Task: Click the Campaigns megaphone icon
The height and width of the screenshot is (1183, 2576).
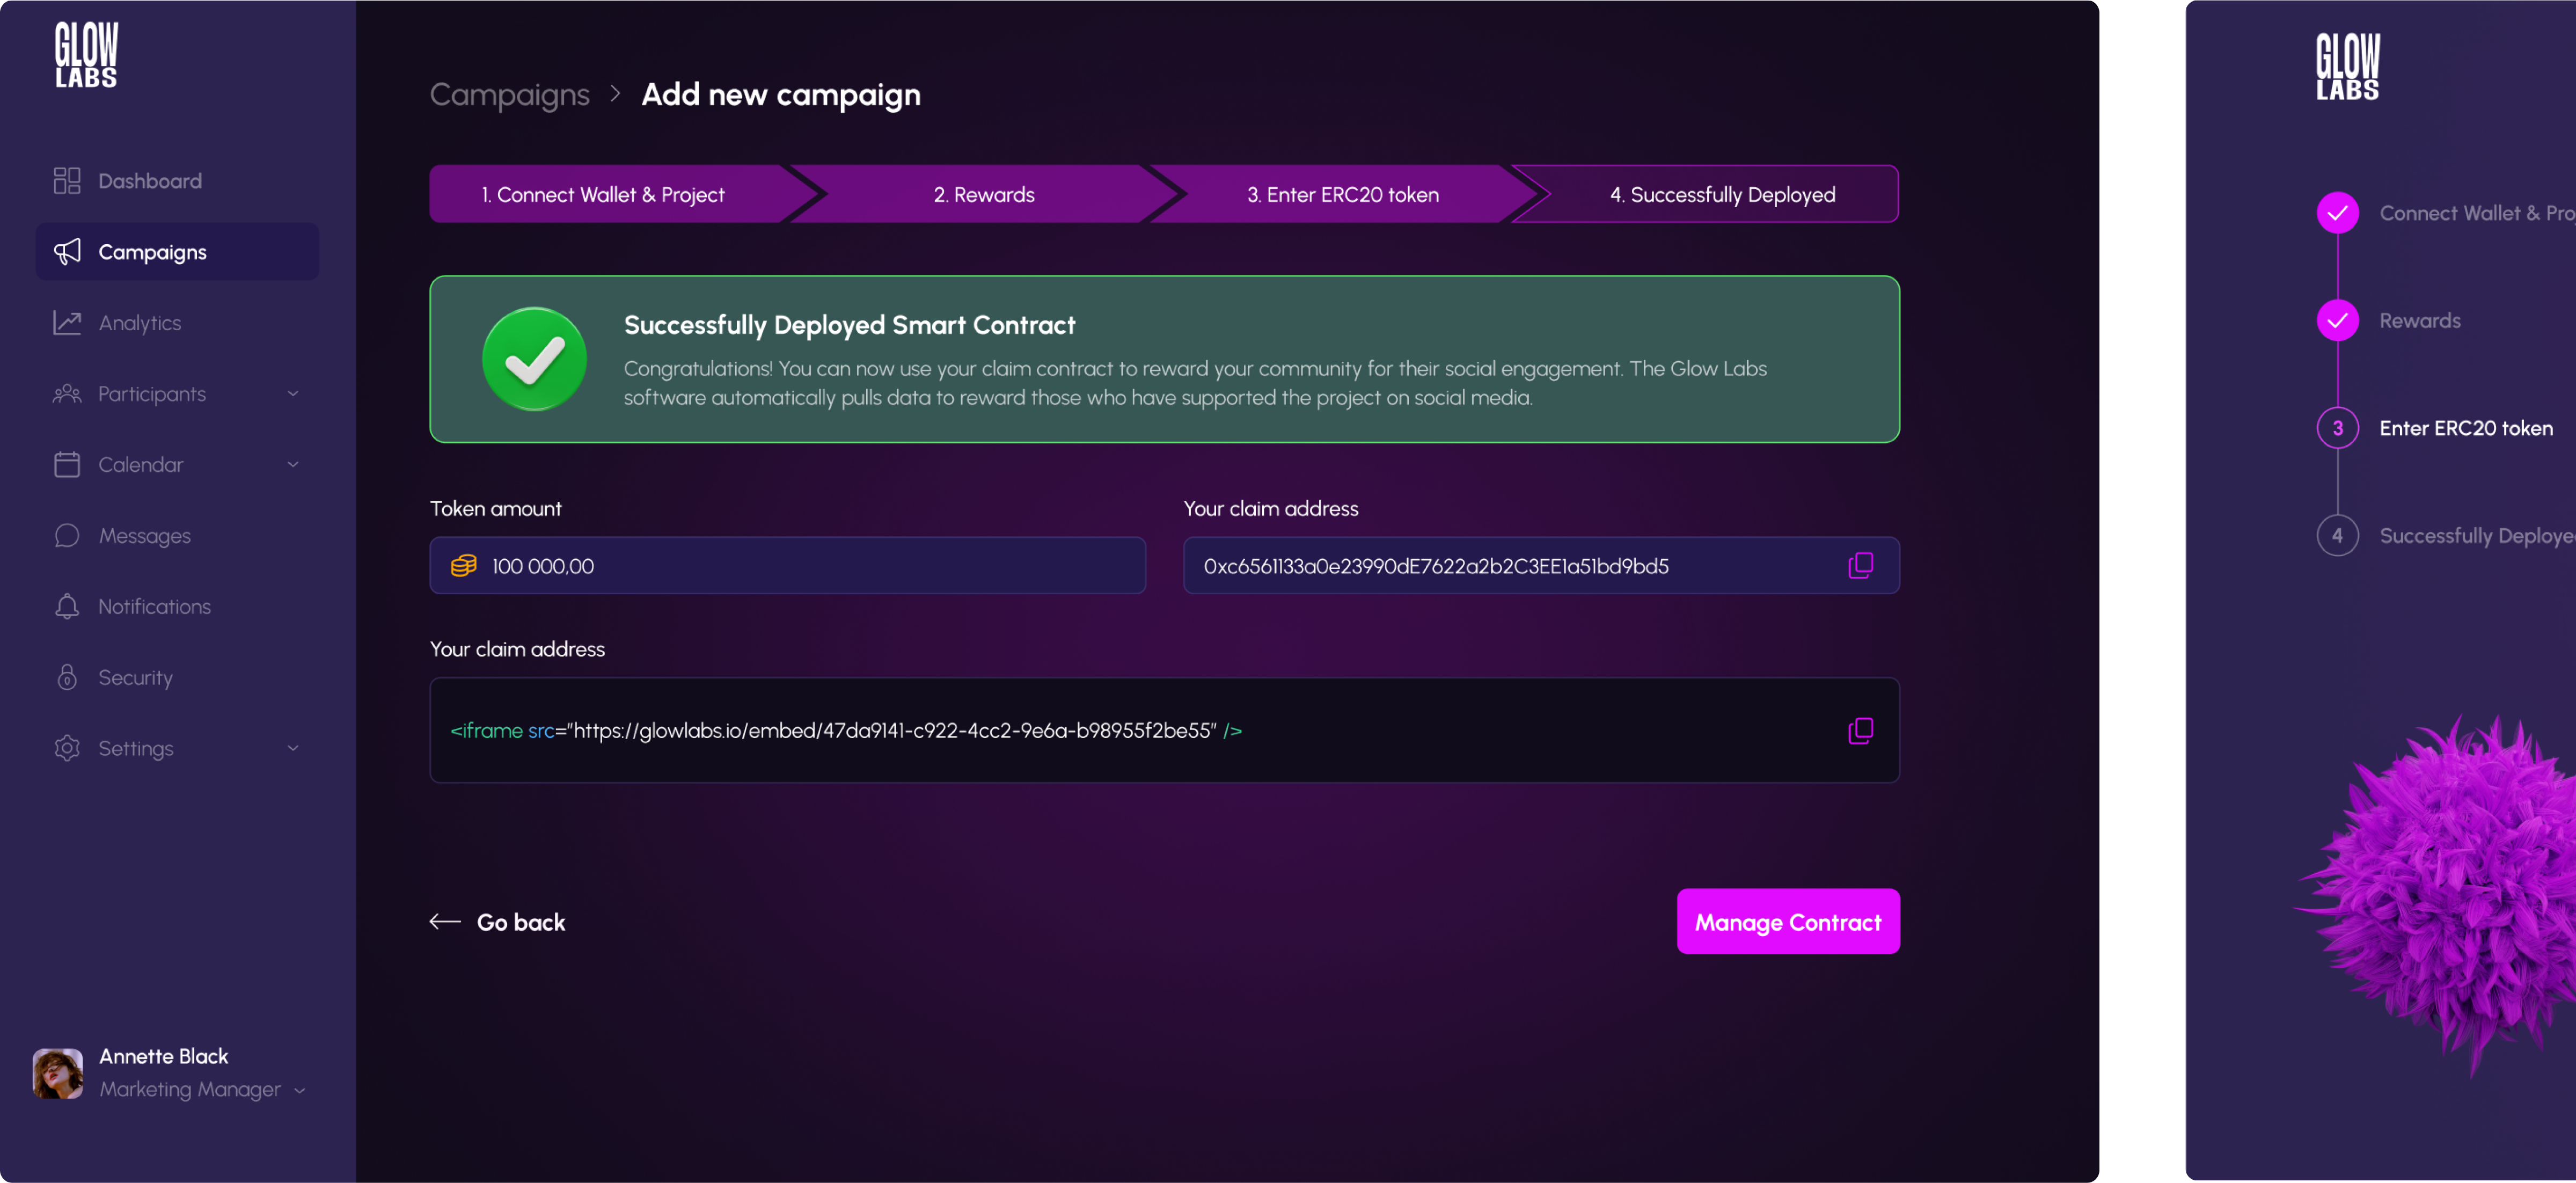Action: tap(67, 252)
